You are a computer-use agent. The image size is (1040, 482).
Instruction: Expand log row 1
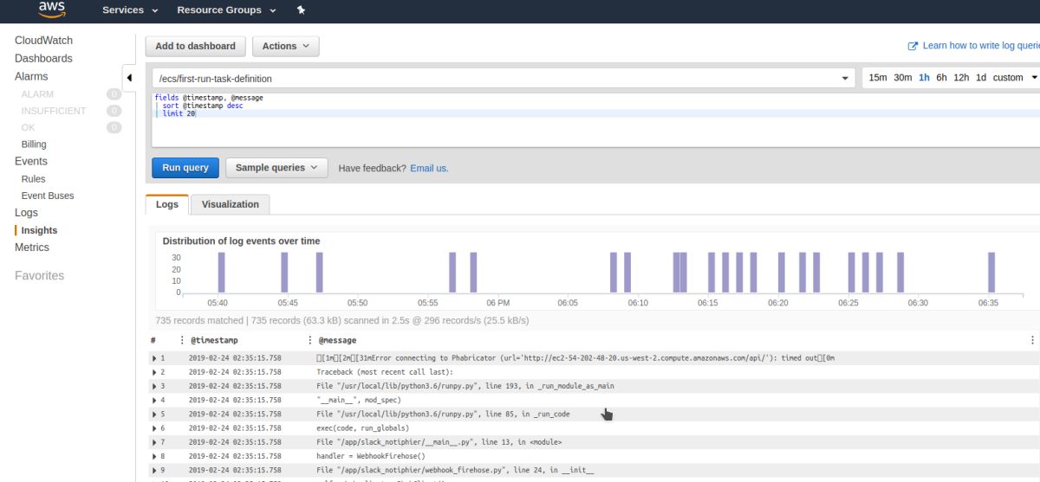155,357
